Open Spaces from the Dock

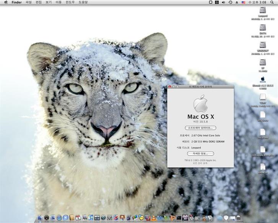click(x=97, y=218)
